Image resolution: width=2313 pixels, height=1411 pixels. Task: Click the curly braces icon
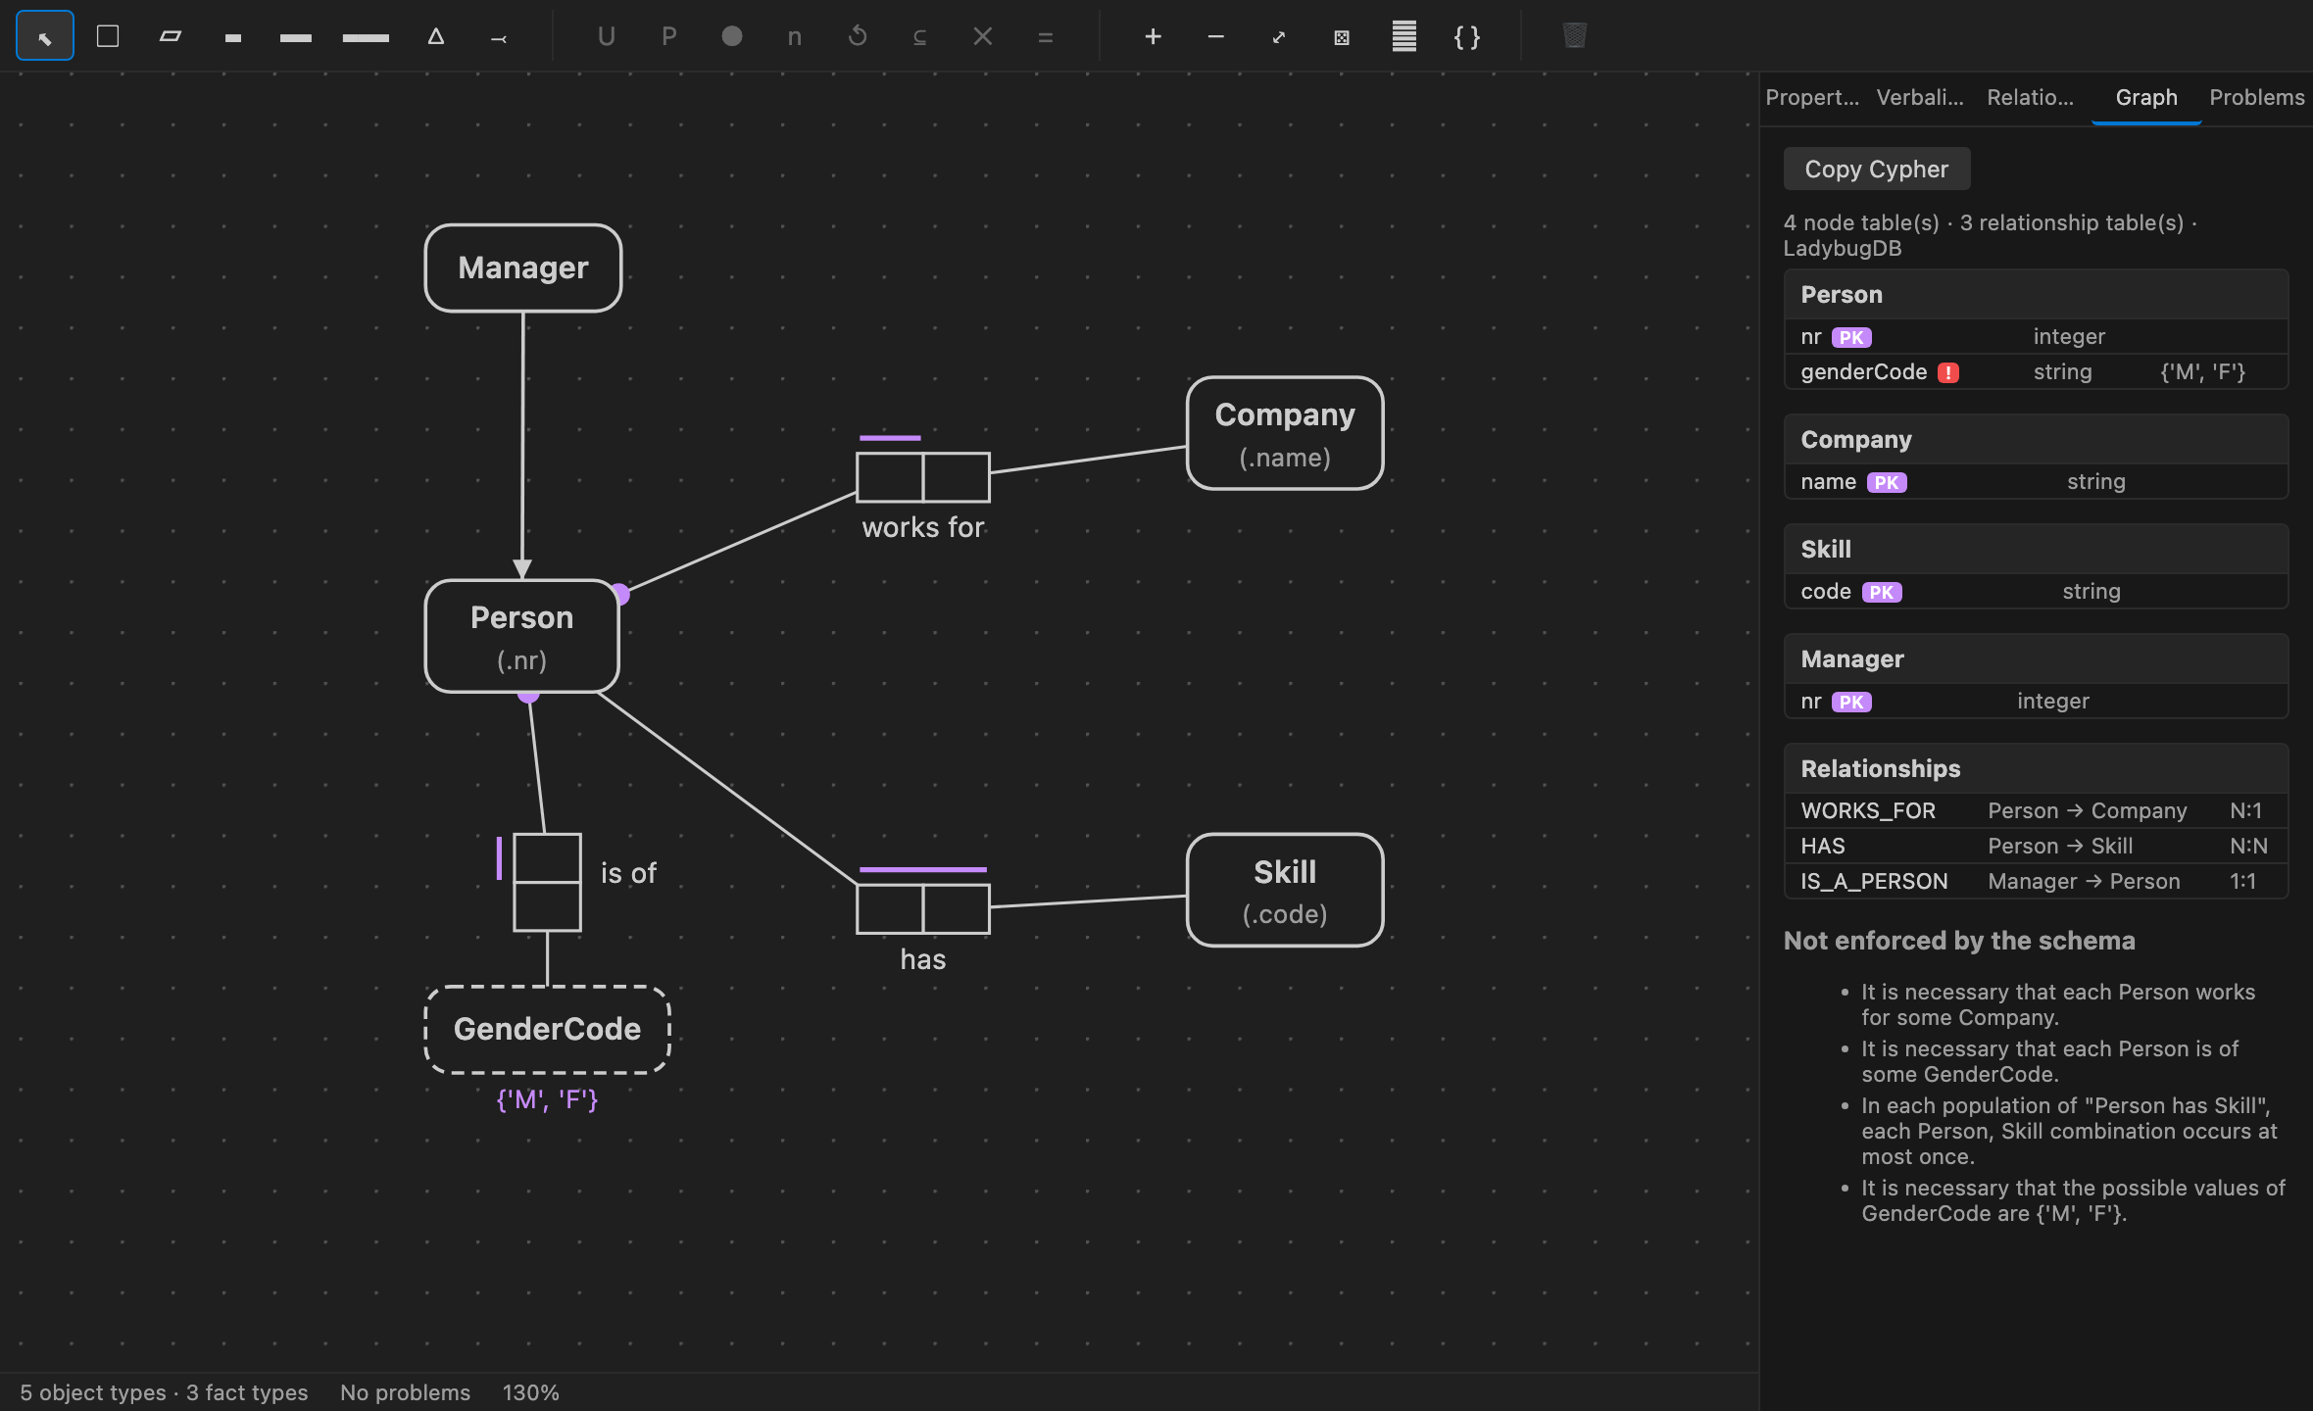click(1467, 36)
